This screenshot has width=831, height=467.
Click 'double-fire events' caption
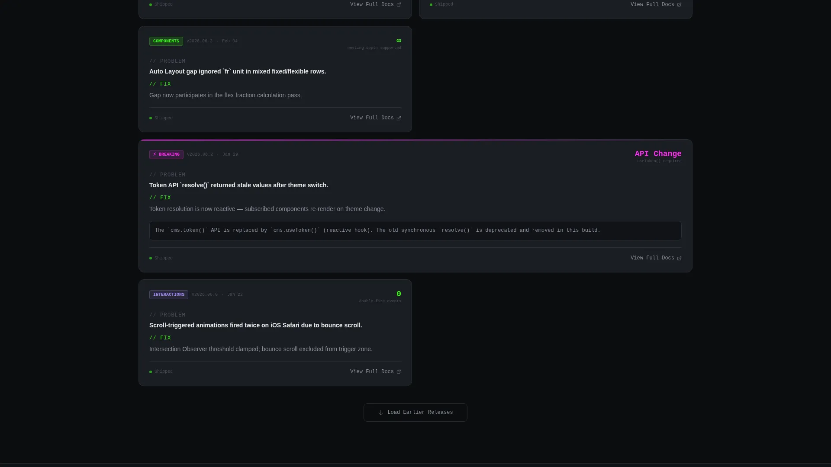[380, 301]
